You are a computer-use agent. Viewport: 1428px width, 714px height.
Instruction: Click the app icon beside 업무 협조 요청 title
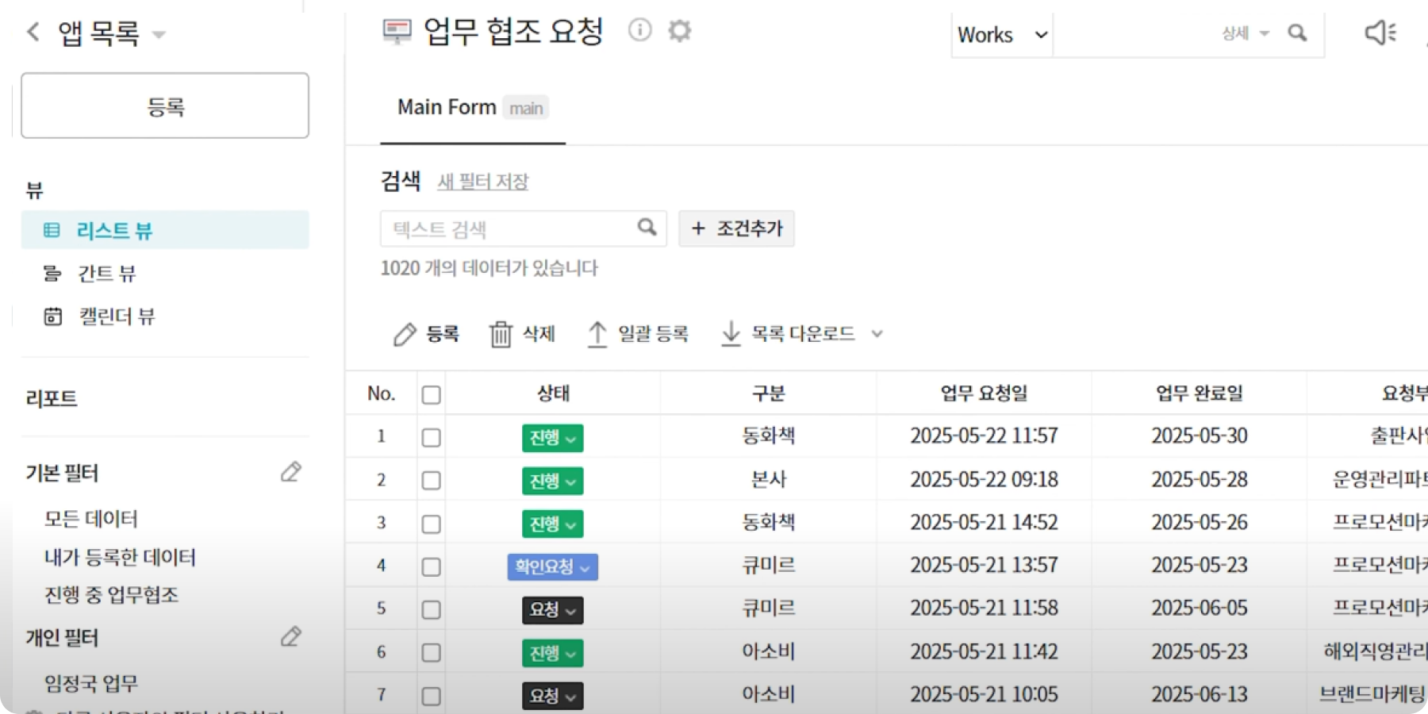point(397,32)
